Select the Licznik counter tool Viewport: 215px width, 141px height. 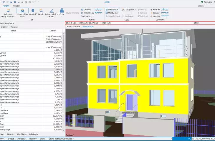pos(41,12)
